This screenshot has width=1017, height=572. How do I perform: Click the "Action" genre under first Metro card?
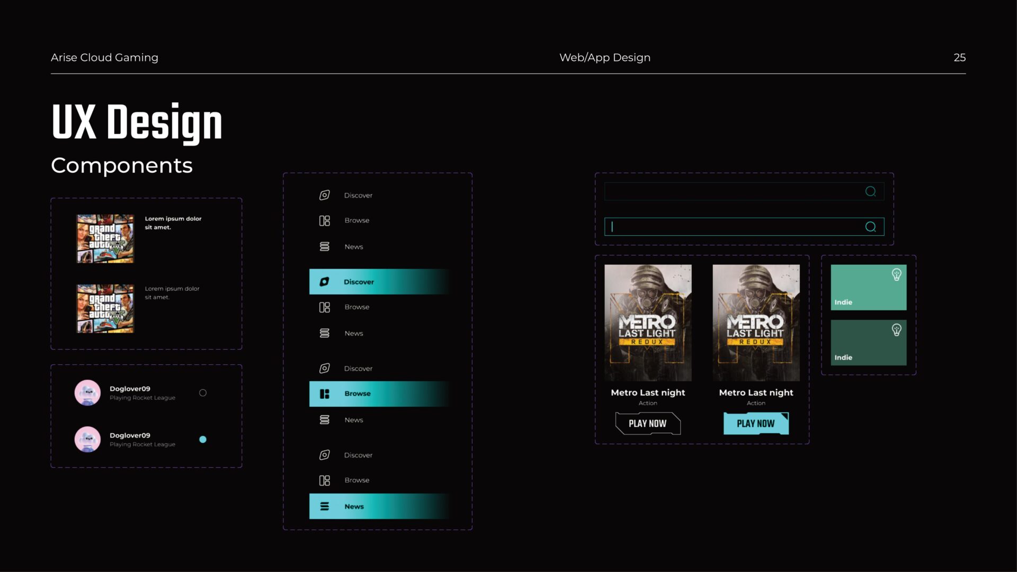(x=648, y=403)
